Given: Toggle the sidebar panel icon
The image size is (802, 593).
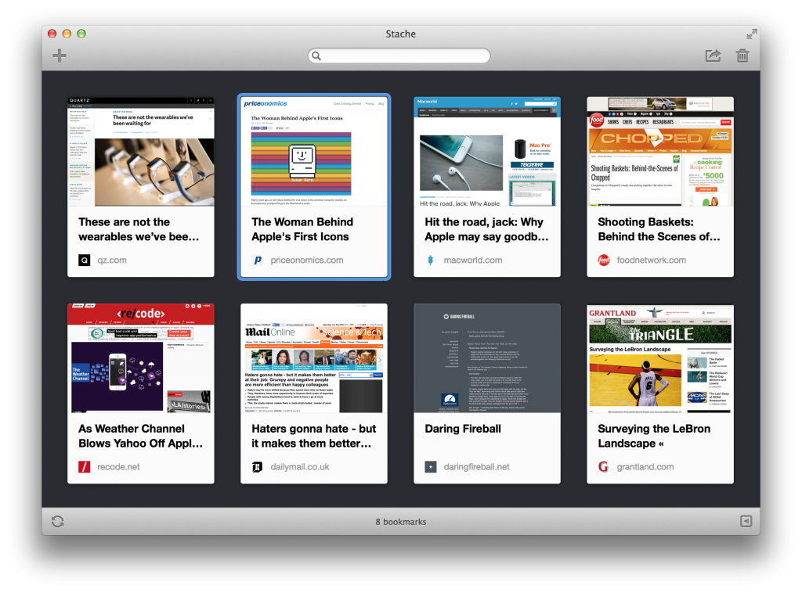Looking at the screenshot, I should pyautogui.click(x=745, y=521).
